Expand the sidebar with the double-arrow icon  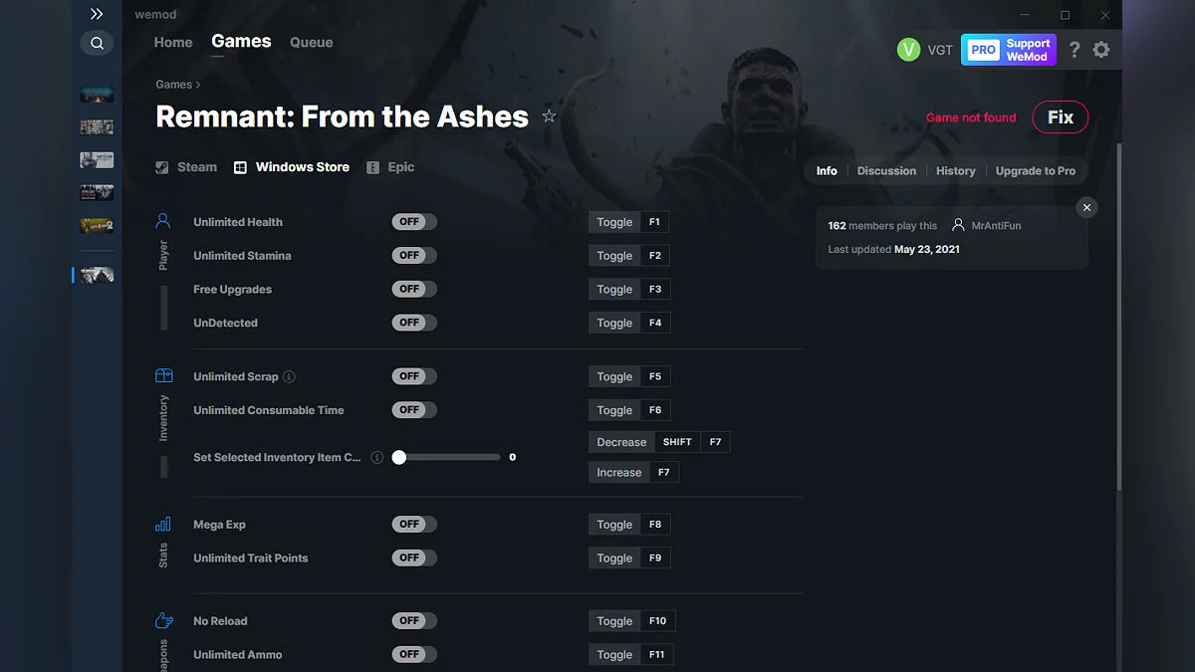pyautogui.click(x=97, y=14)
